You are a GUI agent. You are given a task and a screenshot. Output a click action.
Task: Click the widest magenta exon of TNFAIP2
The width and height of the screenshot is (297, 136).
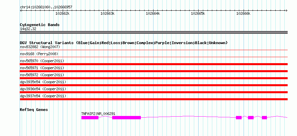pyautogui.click(x=126, y=118)
